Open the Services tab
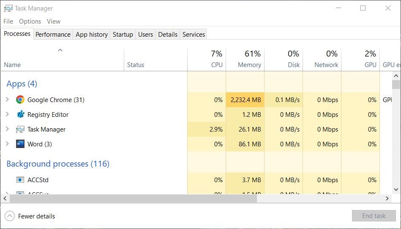The height and width of the screenshot is (229, 401). pyautogui.click(x=194, y=35)
